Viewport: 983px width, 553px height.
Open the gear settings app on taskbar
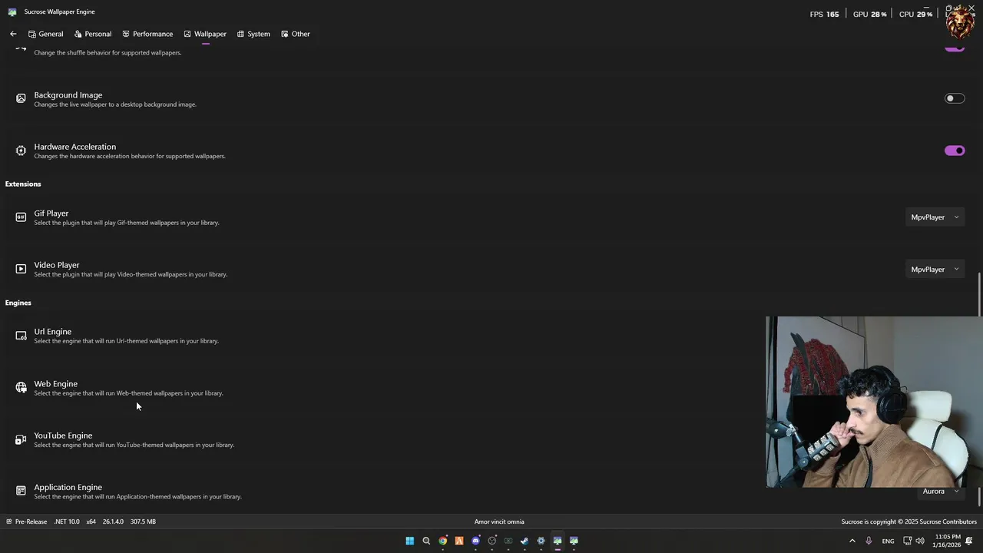[541, 541]
